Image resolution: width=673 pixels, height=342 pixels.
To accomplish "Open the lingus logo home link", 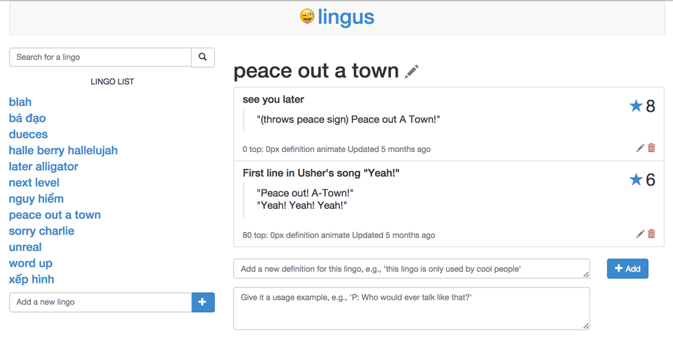I will [337, 17].
